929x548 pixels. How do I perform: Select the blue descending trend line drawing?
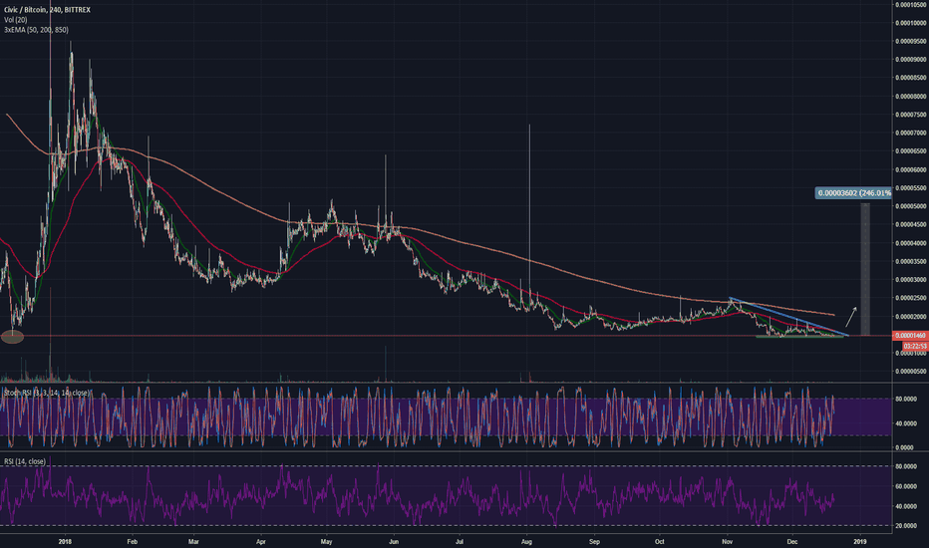click(788, 317)
